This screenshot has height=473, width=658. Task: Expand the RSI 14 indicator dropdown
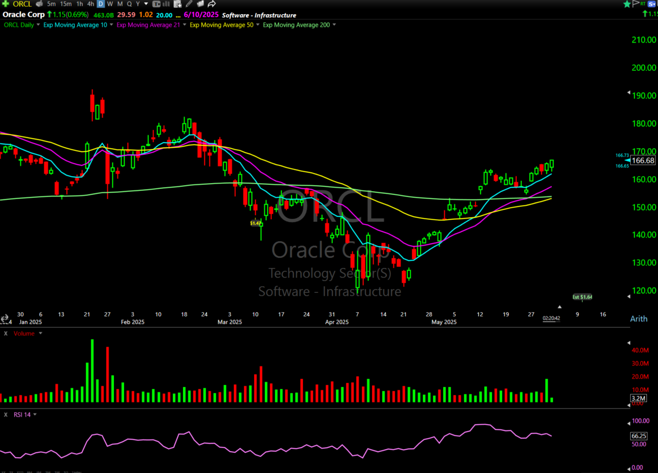click(35, 415)
